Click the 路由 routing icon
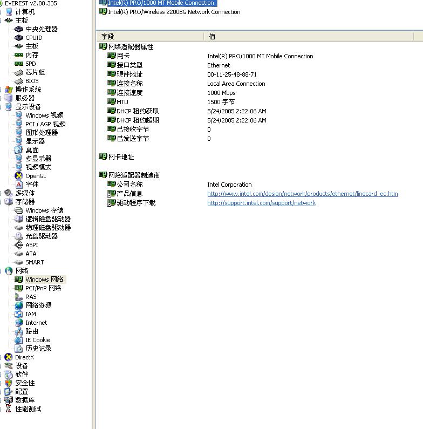 point(18,331)
